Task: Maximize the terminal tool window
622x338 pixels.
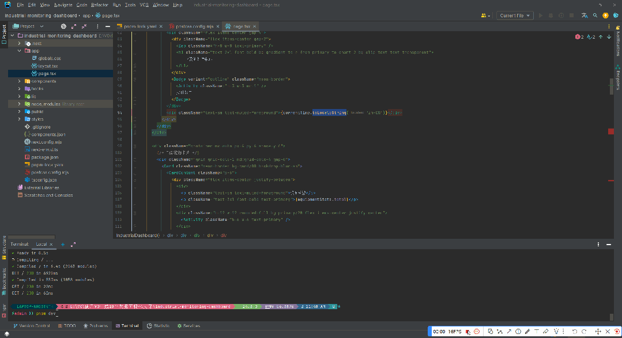Action: [73, 245]
